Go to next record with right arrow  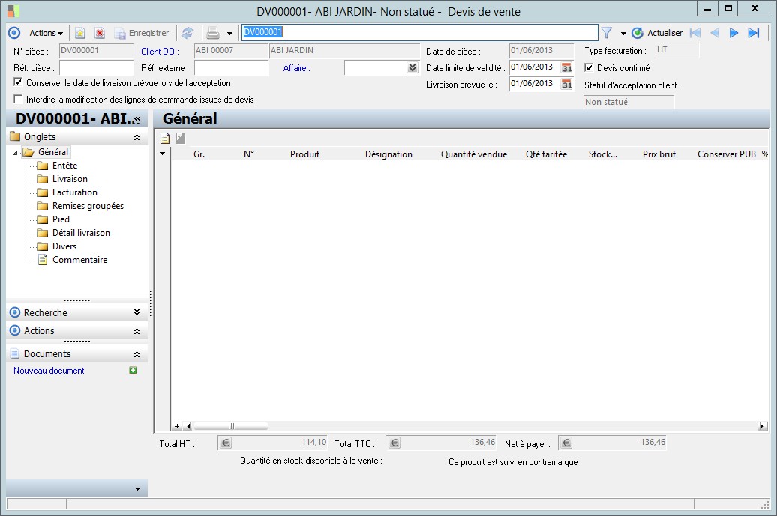[x=734, y=33]
